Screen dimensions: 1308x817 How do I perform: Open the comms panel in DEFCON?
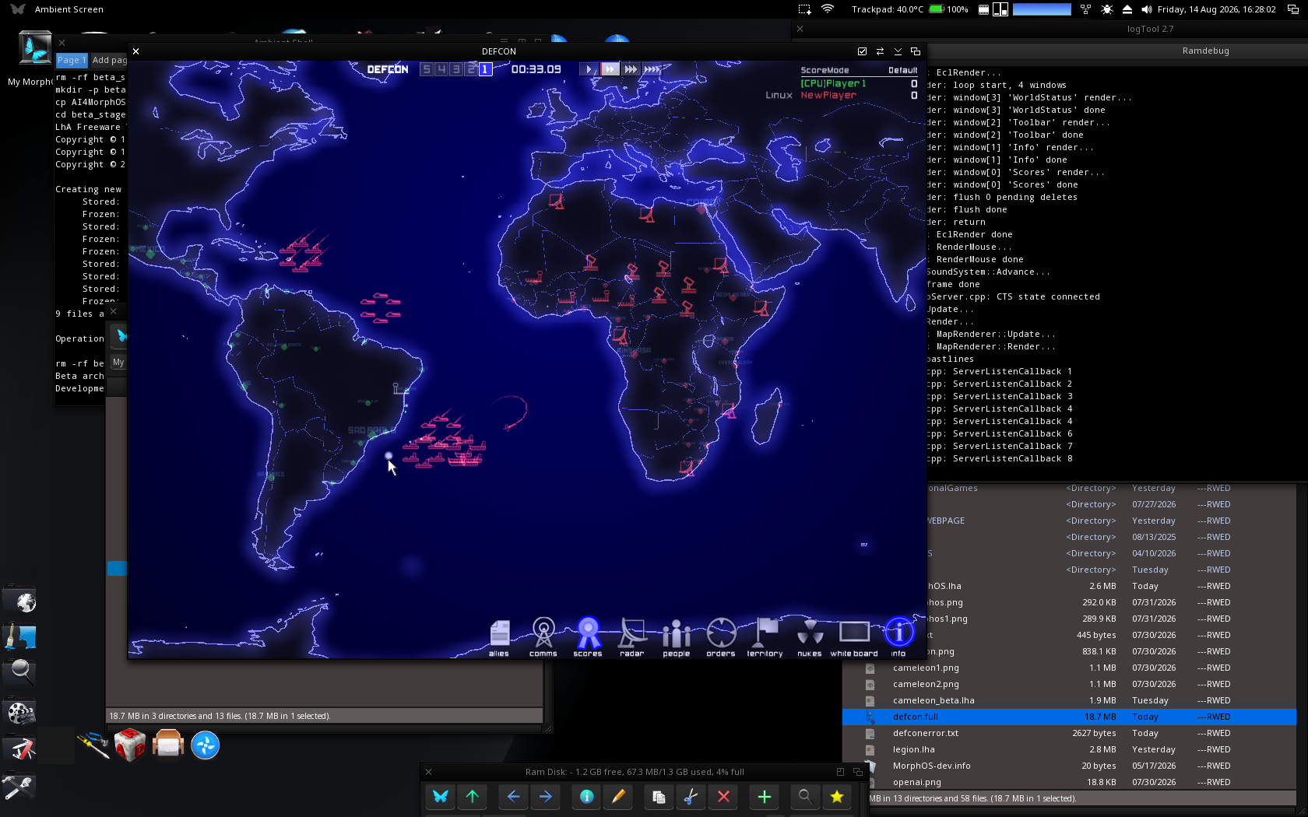click(543, 636)
